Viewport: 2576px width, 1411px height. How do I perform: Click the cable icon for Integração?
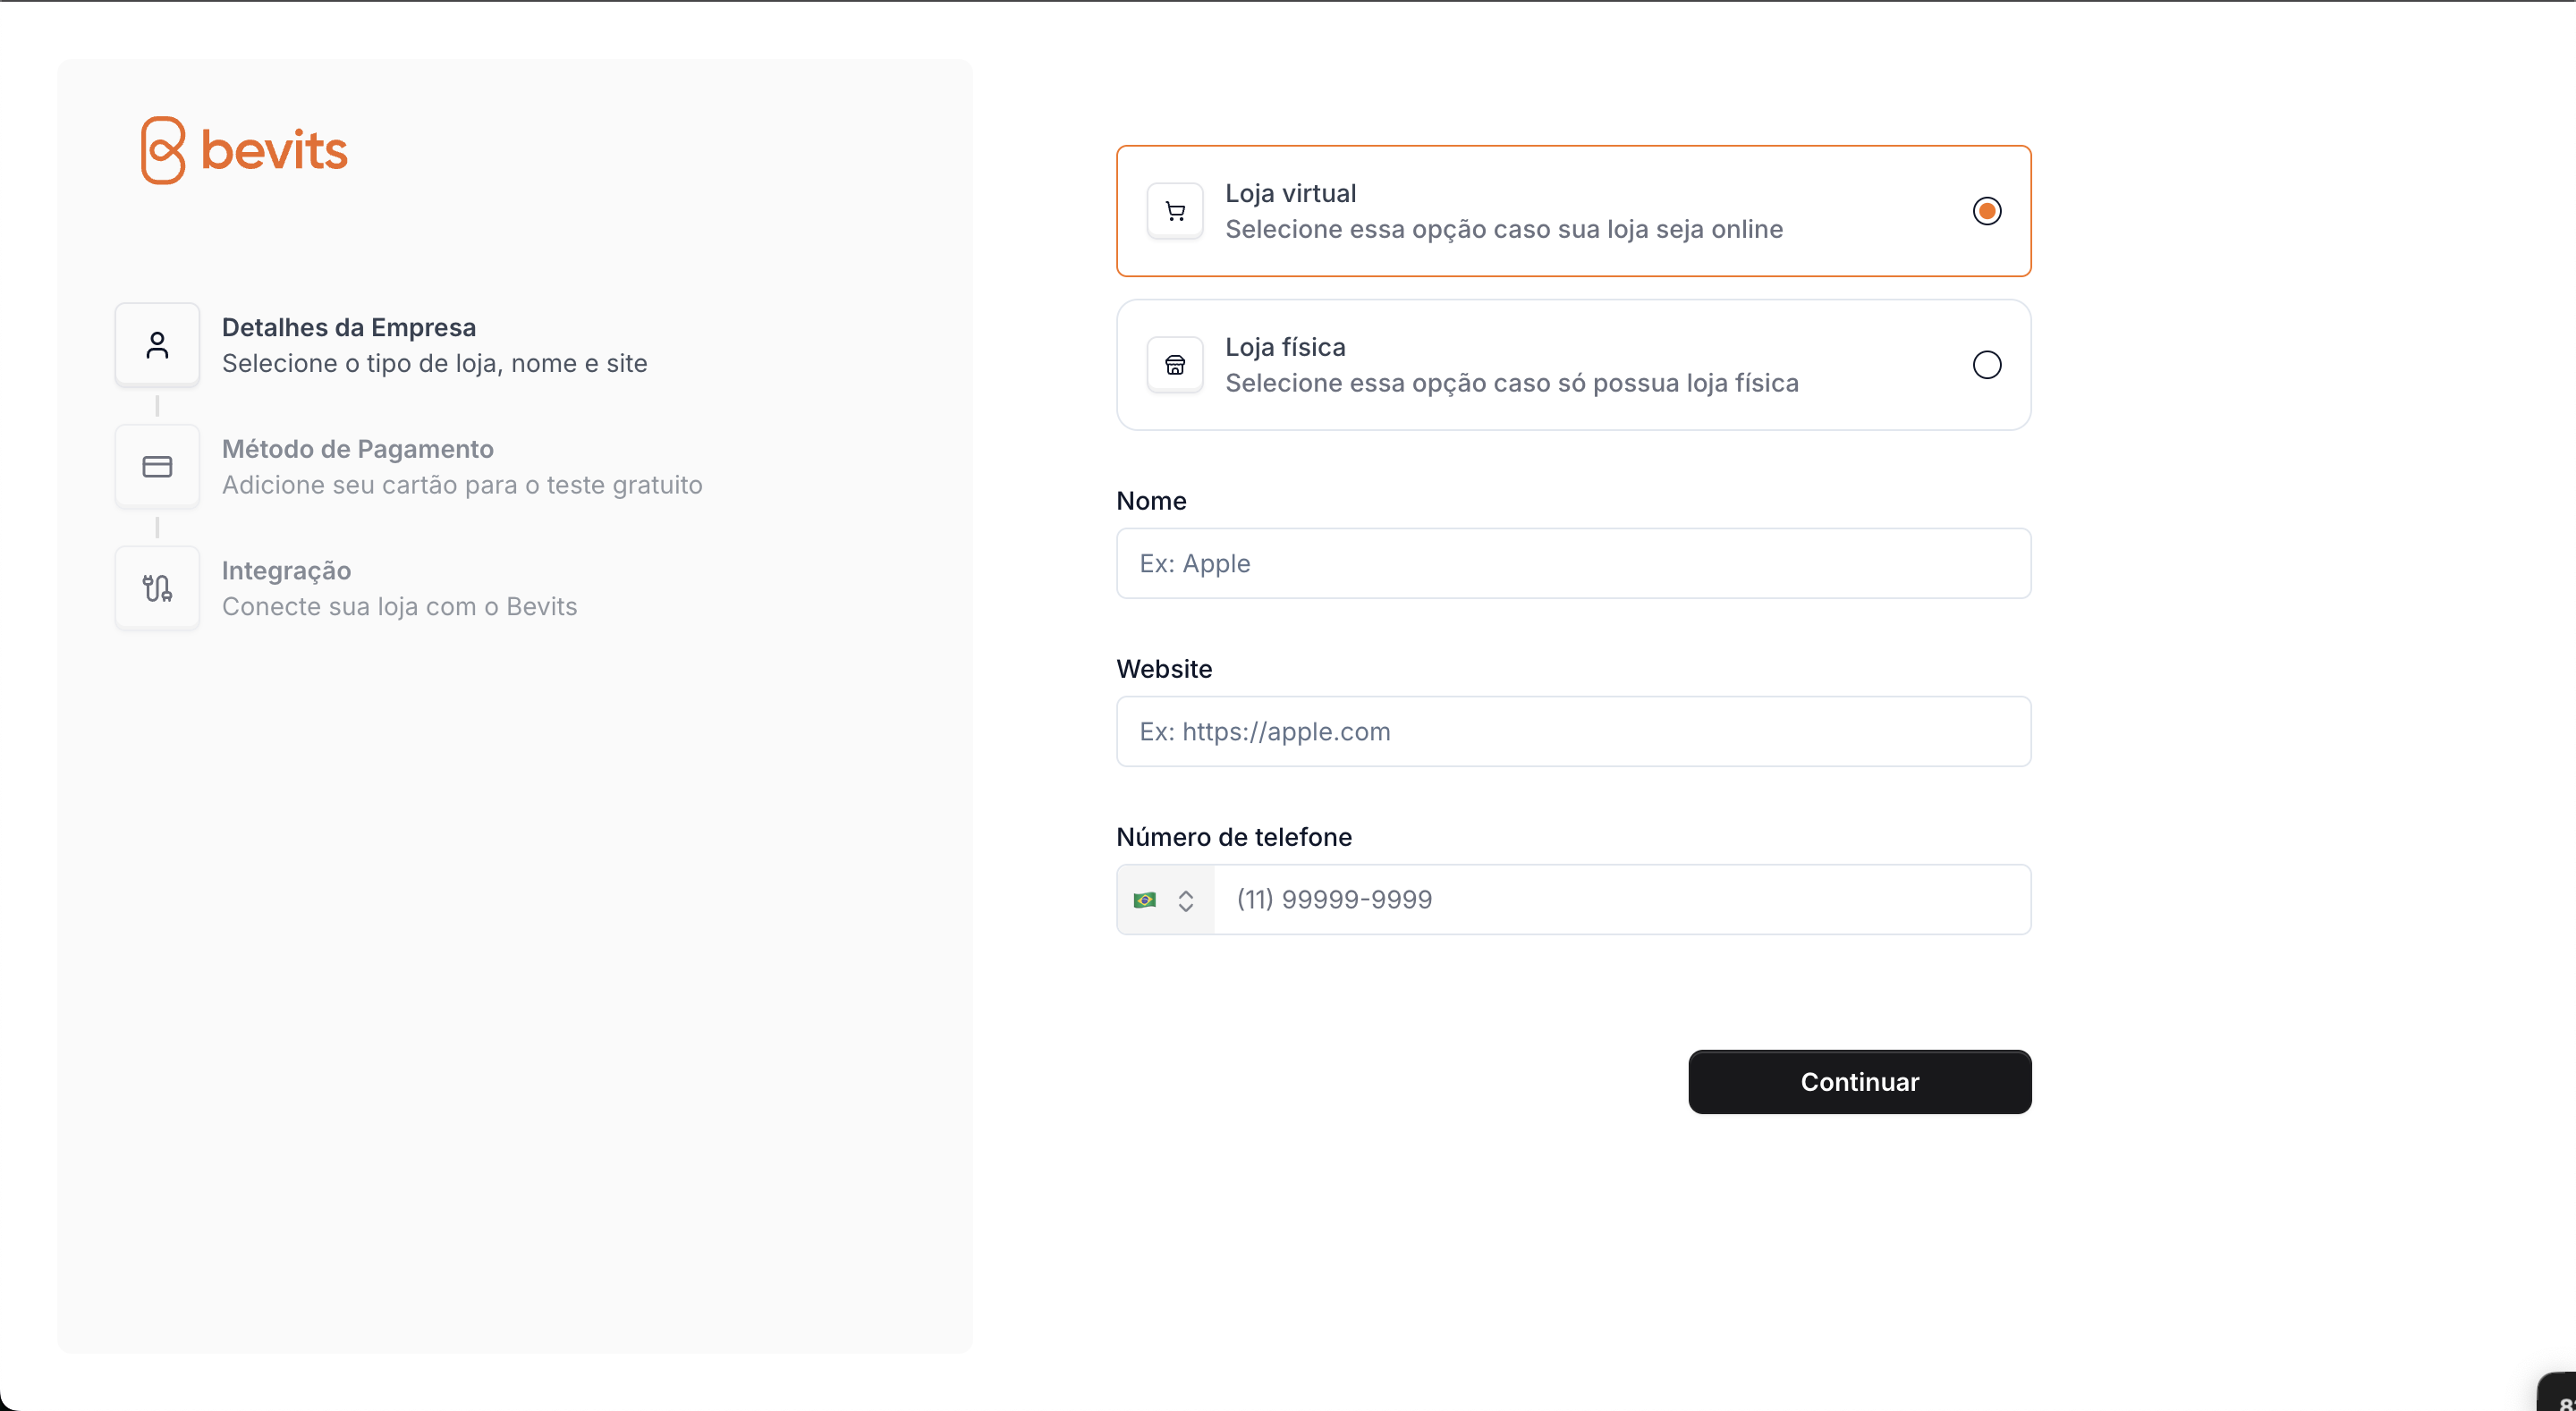point(157,588)
